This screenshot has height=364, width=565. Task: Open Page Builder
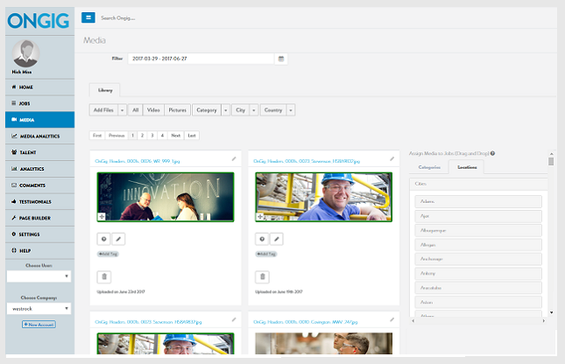click(x=39, y=218)
